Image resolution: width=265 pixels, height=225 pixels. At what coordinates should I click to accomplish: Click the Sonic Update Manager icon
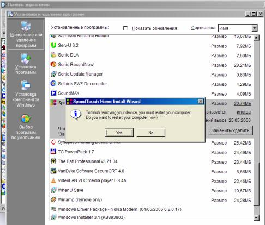[x=53, y=74]
